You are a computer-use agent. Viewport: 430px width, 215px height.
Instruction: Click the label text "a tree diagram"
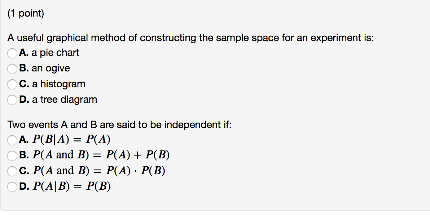point(64,99)
